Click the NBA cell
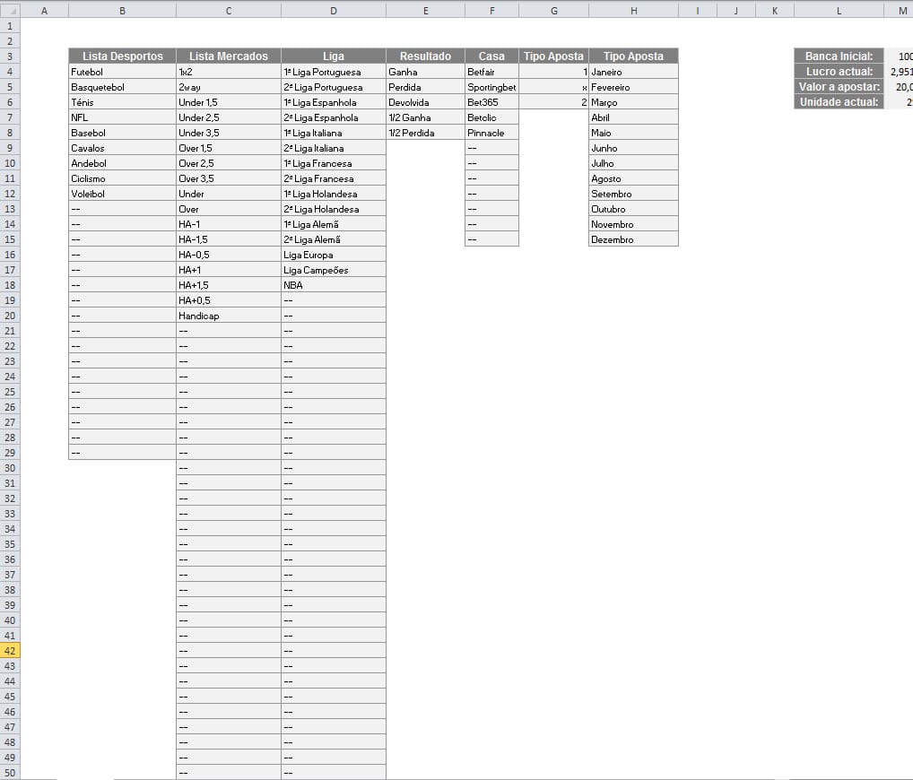Image resolution: width=913 pixels, height=780 pixels. coord(334,285)
